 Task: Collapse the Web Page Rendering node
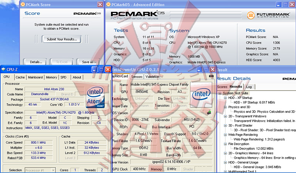(x=225, y=135)
